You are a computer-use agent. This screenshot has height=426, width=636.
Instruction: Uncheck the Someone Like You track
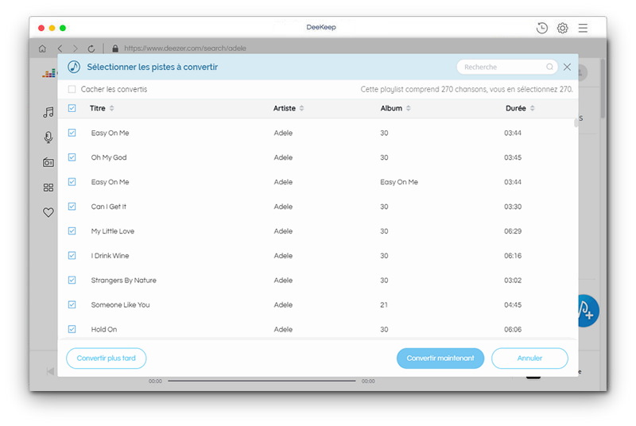tap(72, 304)
